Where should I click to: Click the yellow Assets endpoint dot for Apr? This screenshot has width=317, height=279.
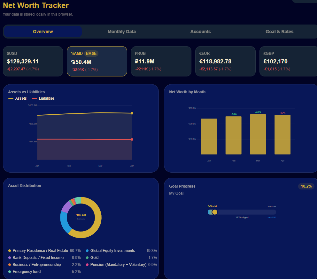point(132,113)
